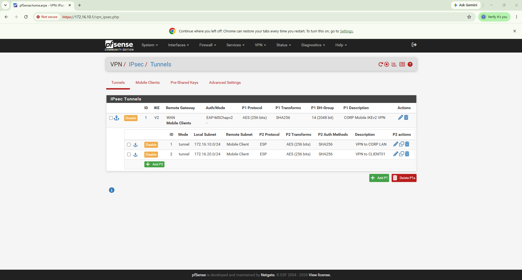
Task: Click anchor icon of P1 tunnel row
Action: 117,118
